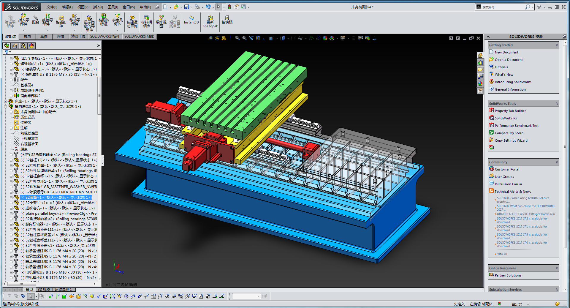This screenshot has width=570, height=308.
Task: Switch to the 草图 tab
Action: tap(44, 37)
